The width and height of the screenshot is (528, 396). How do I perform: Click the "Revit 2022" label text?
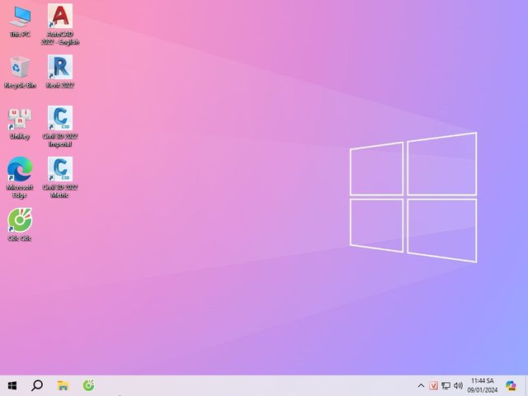(x=60, y=86)
